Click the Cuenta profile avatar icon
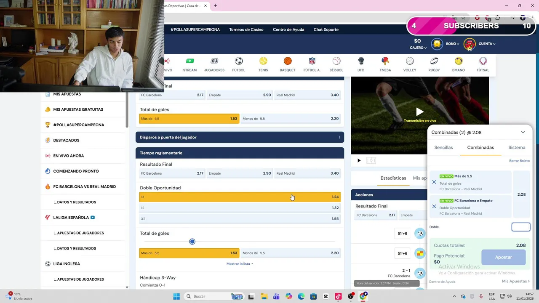Screen dimensions: 539x303 (x=470, y=44)
